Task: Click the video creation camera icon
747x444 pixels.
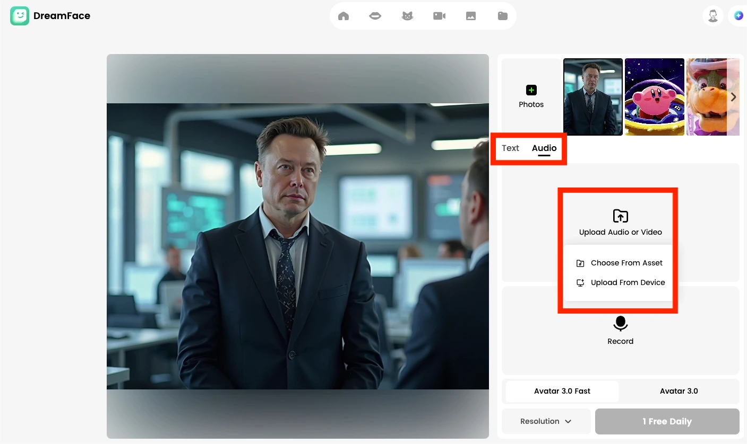Action: point(439,15)
